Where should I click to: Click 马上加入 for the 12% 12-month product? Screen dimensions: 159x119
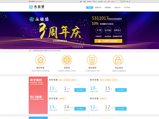(121, 109)
